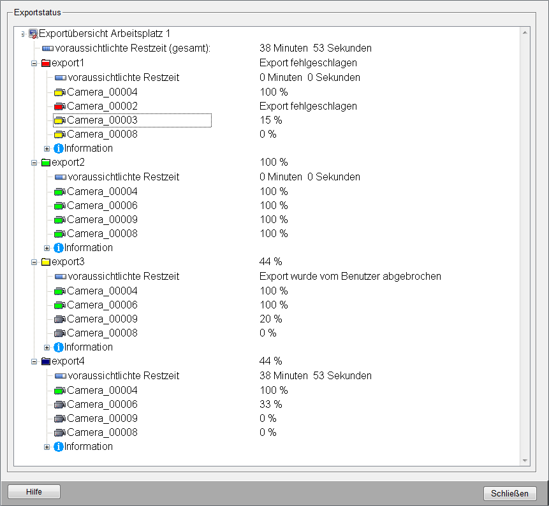Click the yellow export3 folder icon
The width and height of the screenshot is (549, 506).
pos(45,262)
